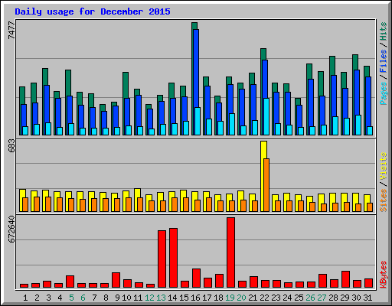The width and height of the screenshot is (392, 306).
Task: Click the red KBytes bar for day 16
Action: [196, 278]
